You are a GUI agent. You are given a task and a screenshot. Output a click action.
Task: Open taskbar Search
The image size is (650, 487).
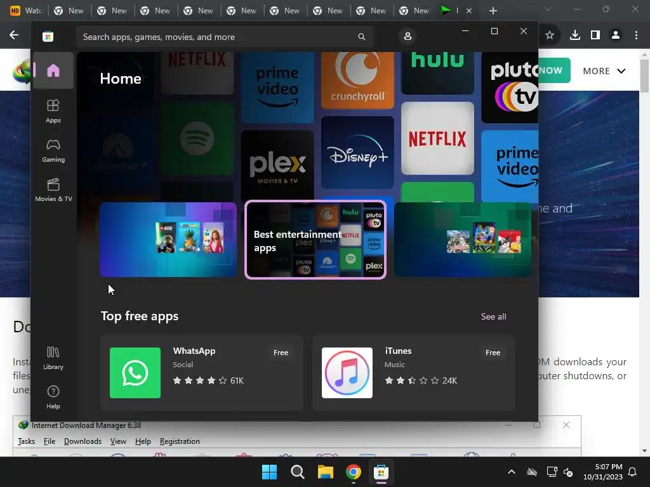[x=297, y=472]
